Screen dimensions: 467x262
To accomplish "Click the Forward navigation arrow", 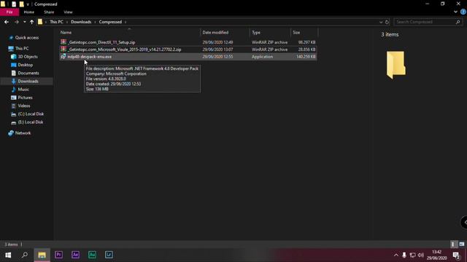I will pyautogui.click(x=16, y=22).
